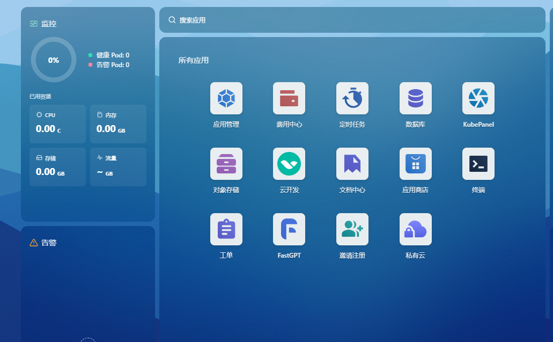Click the pink 告警 Pod legend dot
The image size is (553, 342).
(x=90, y=64)
